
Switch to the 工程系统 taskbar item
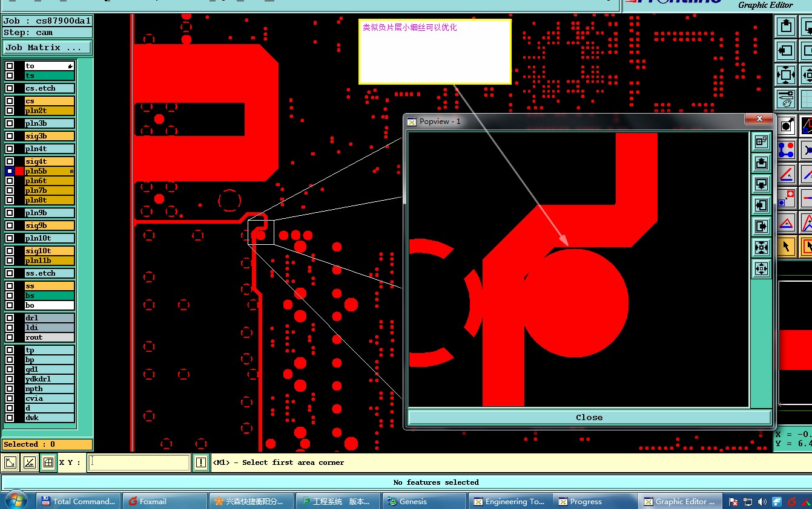tap(338, 501)
